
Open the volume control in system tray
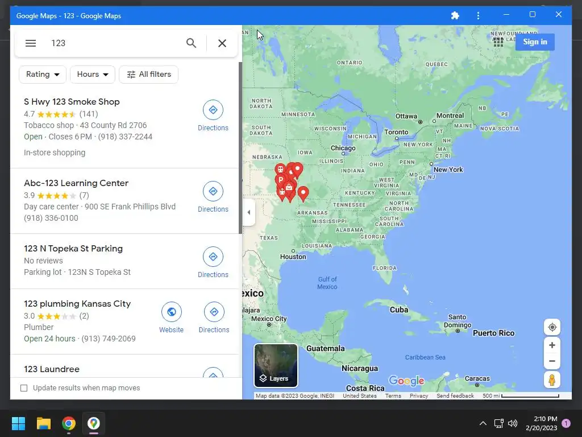513,423
